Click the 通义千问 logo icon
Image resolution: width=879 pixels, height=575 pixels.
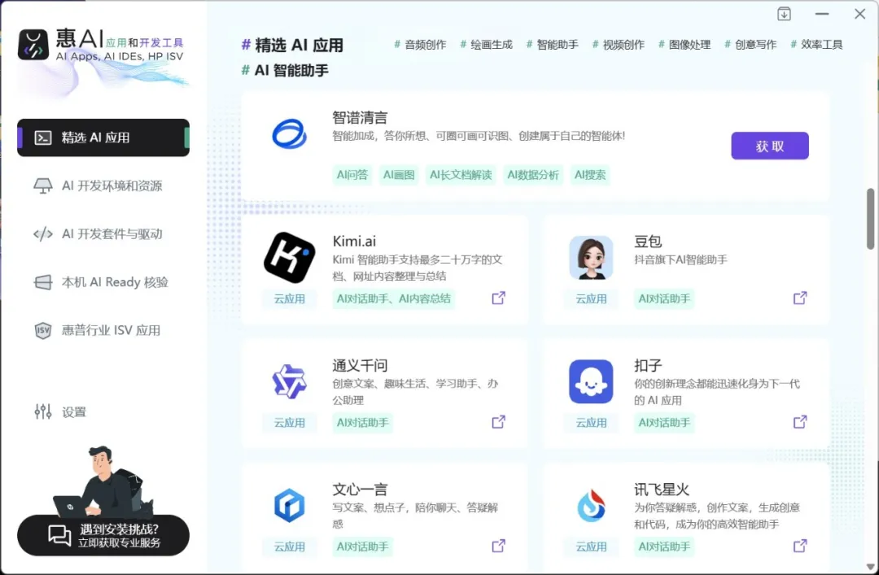(289, 381)
